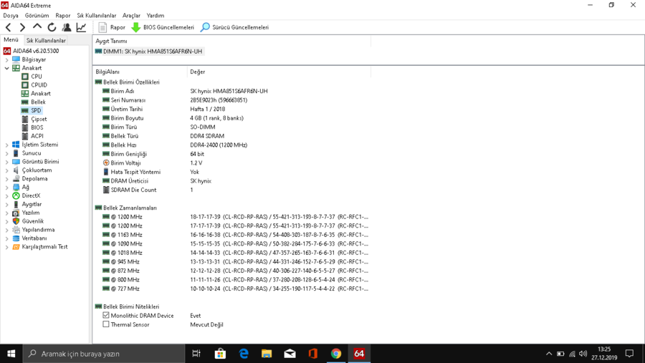Select CPUID item in tree
Image resolution: width=645 pixels, height=363 pixels.
tap(39, 85)
